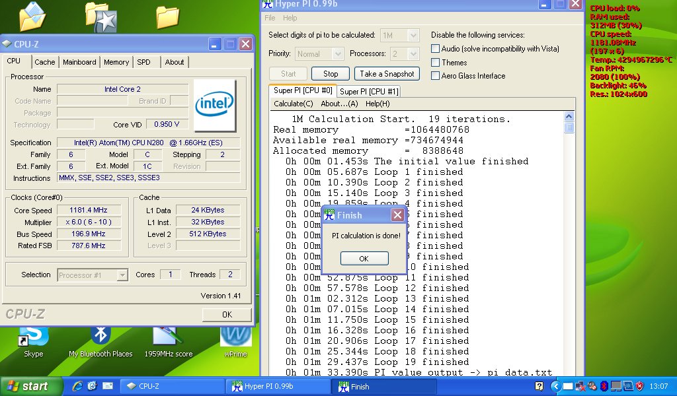Open the About...(A) menu
Image resolution: width=677 pixels, height=396 pixels.
coord(339,104)
